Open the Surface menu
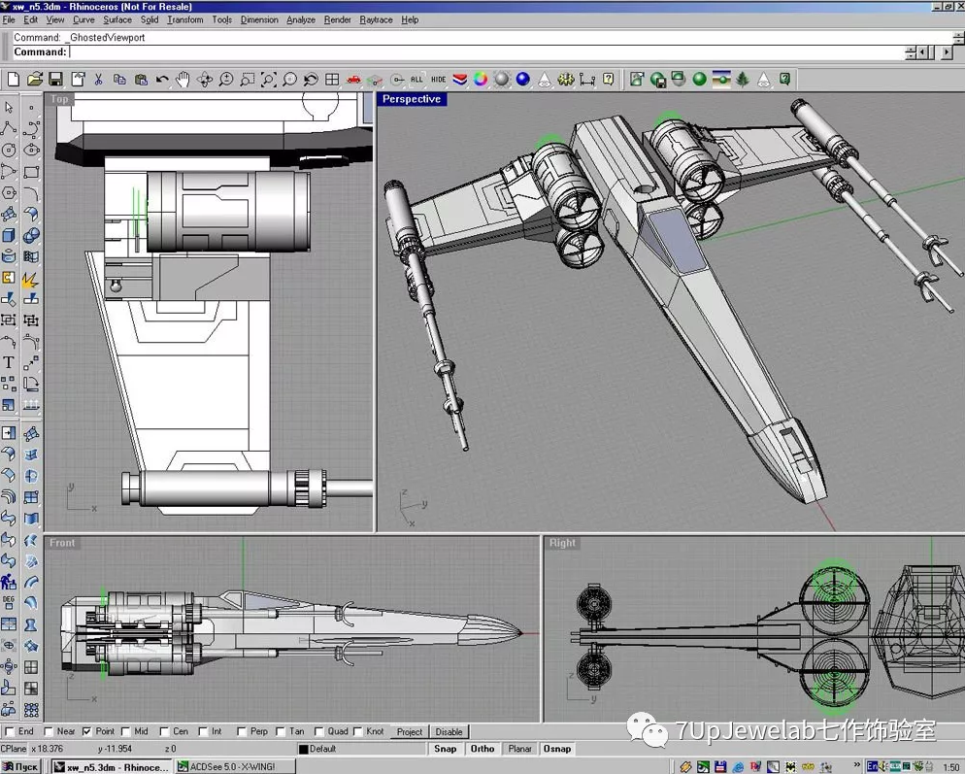The image size is (965, 774). click(117, 19)
